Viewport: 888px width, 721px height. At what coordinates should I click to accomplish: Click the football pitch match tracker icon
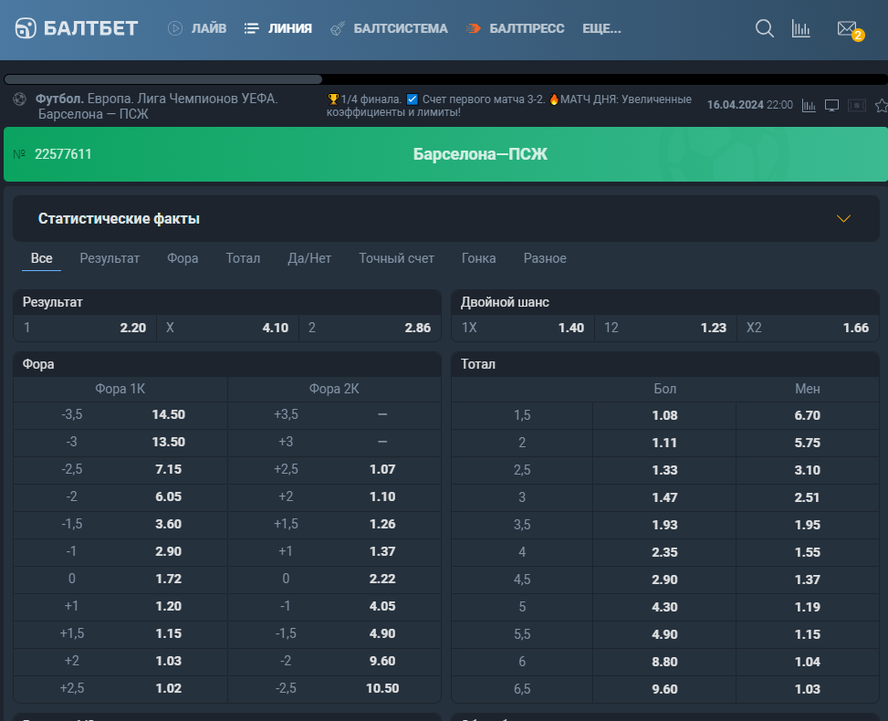tap(856, 105)
